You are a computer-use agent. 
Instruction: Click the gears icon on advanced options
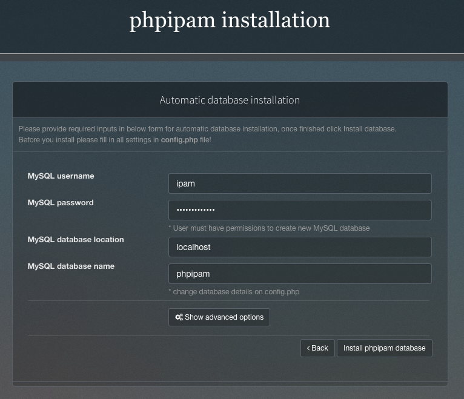[x=179, y=317]
